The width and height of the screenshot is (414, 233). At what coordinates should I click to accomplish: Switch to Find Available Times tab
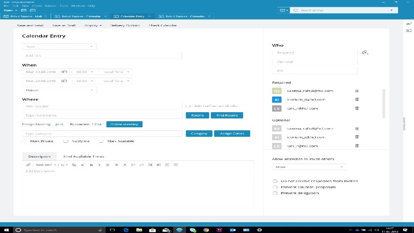[84, 156]
